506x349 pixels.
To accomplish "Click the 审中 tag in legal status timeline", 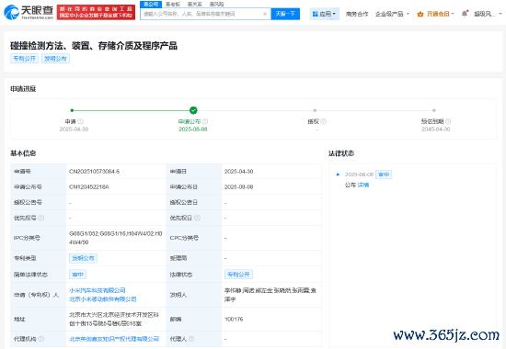I will point(384,174).
